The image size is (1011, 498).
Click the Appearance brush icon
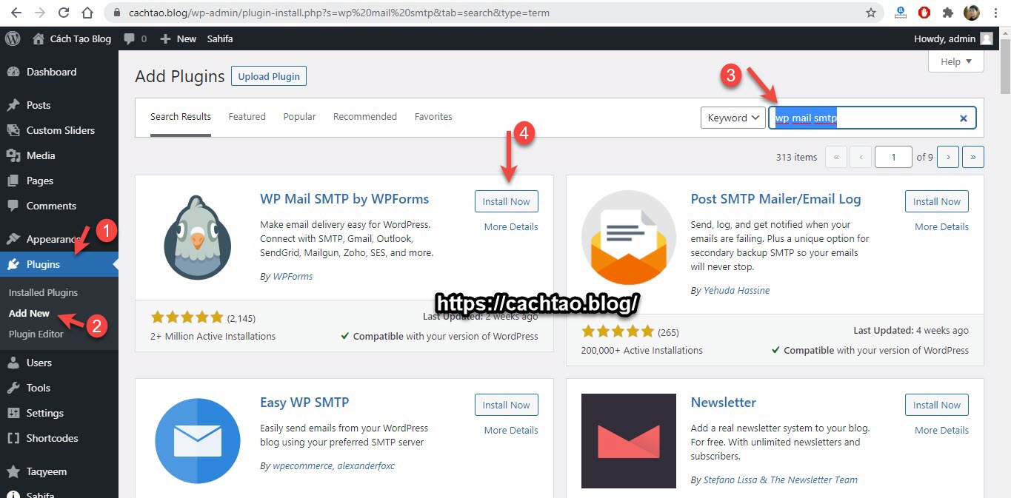tap(13, 239)
